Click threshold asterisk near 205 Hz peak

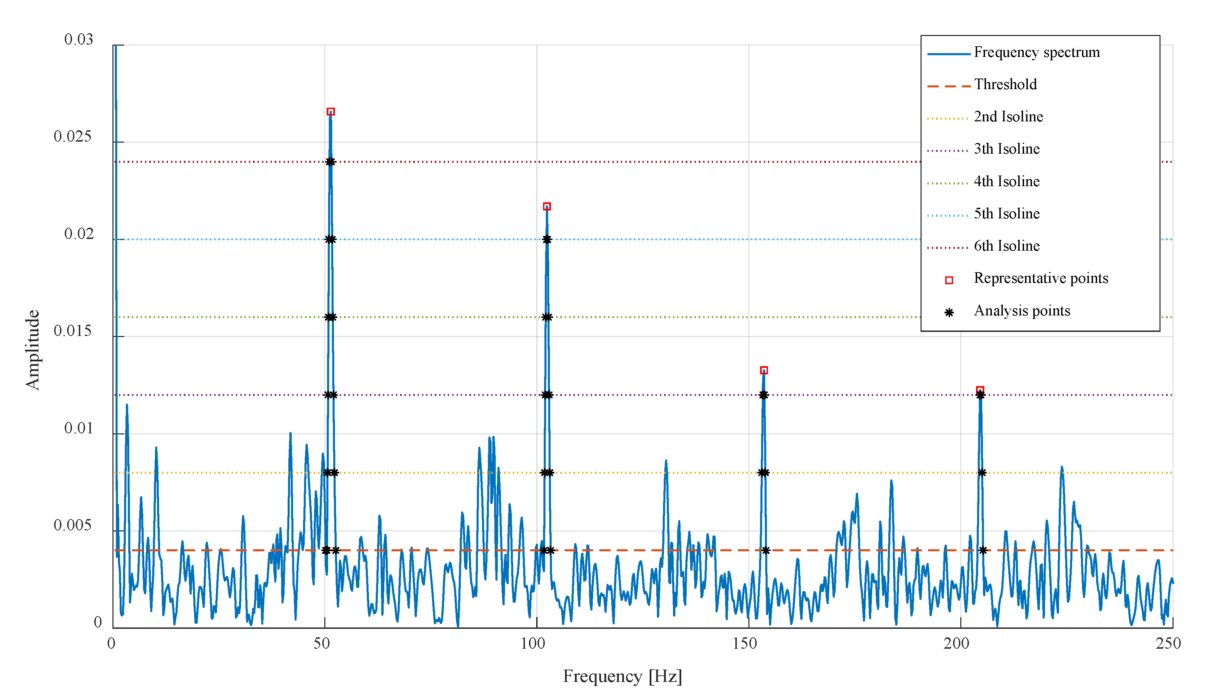[x=983, y=551]
